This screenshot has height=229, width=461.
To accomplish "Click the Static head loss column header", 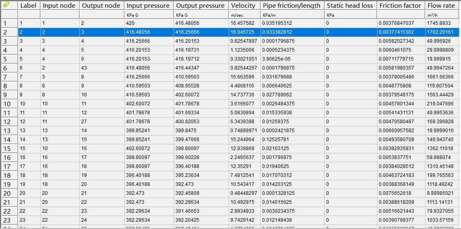I will coord(350,6).
